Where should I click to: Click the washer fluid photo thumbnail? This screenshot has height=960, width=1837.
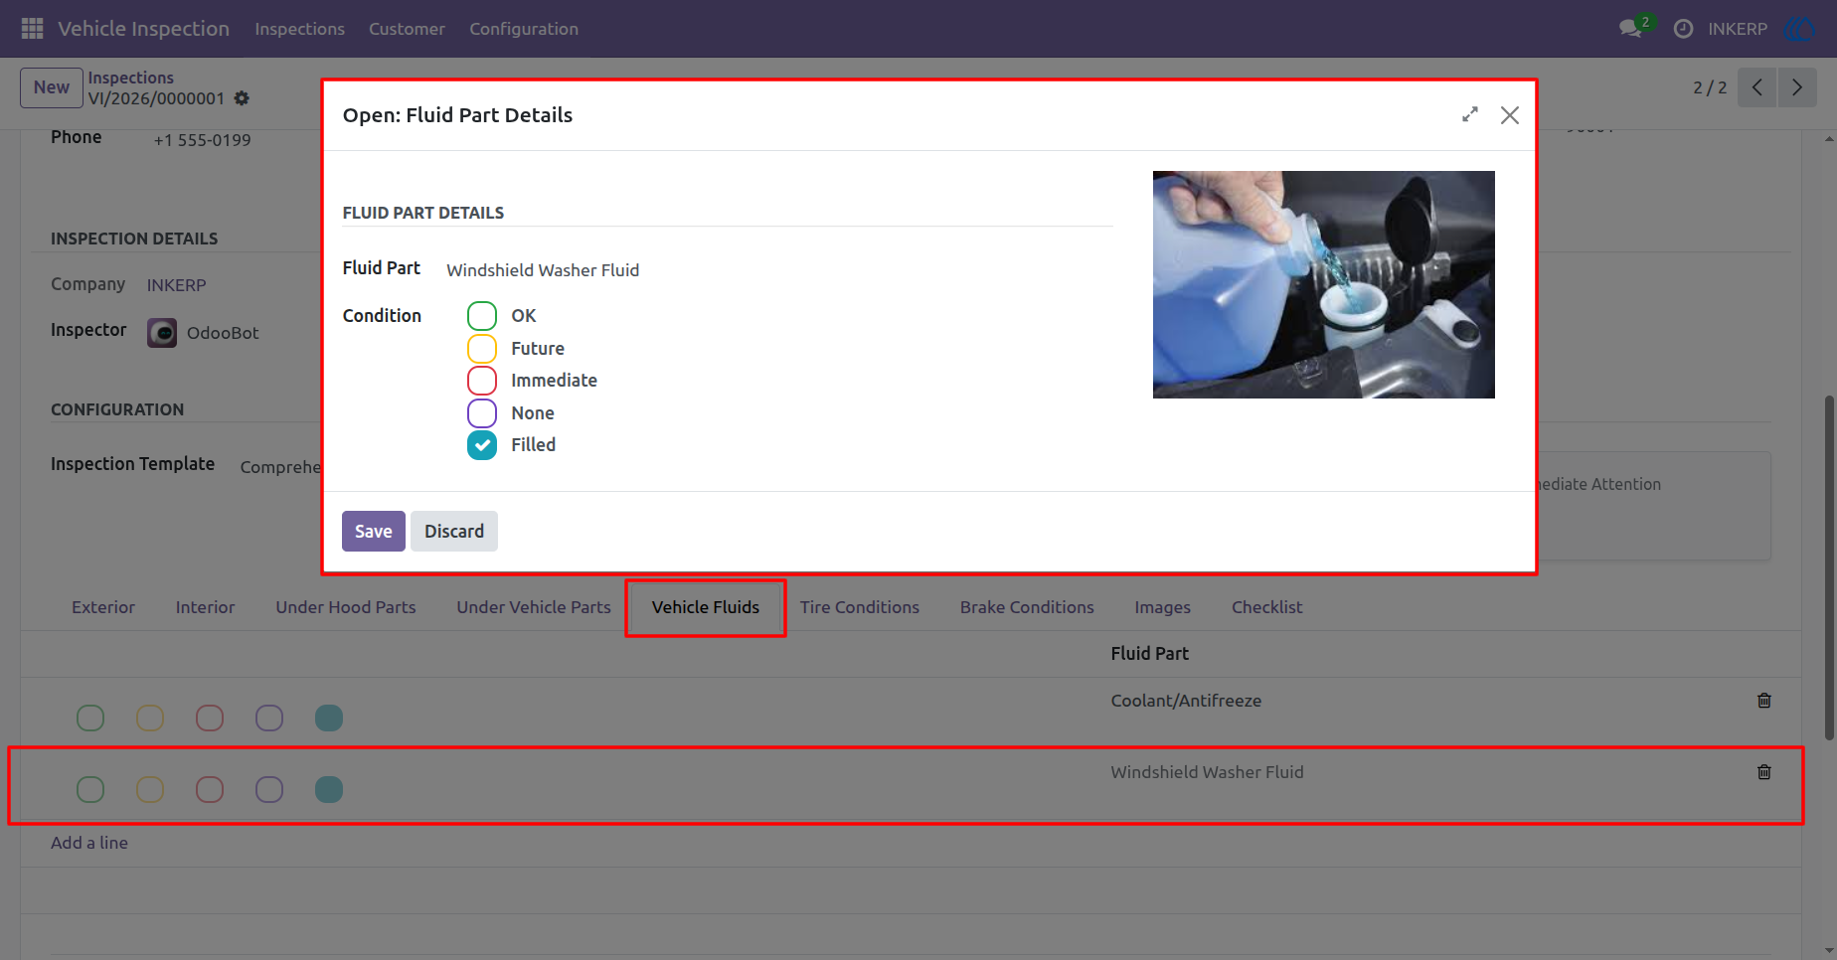(1324, 285)
